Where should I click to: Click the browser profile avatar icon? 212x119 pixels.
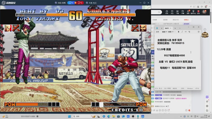click(206, 6)
